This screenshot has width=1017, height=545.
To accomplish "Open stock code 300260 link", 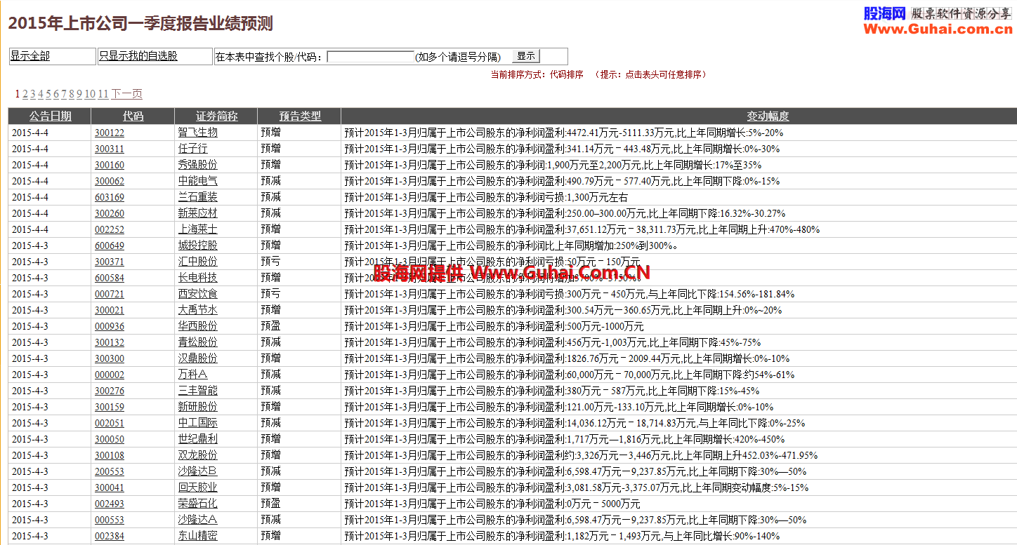I will (110, 213).
